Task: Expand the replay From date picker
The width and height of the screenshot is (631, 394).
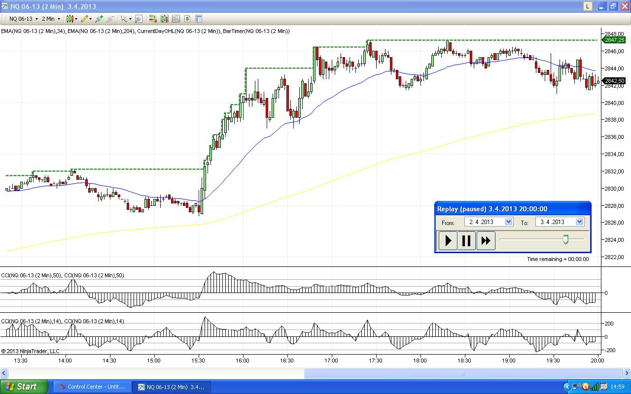Action: click(x=508, y=222)
